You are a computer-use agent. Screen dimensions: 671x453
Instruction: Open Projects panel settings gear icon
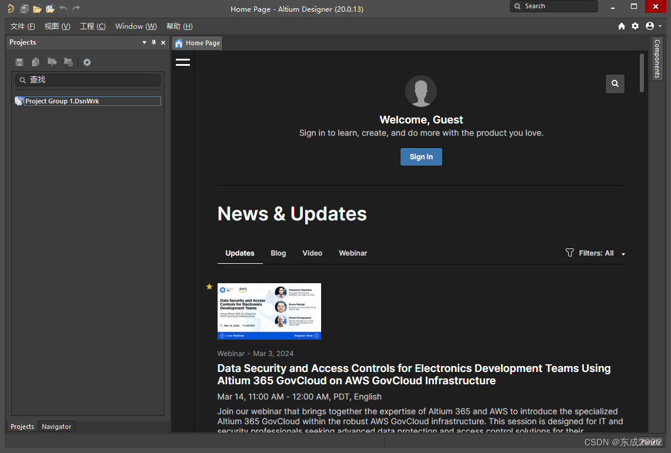tap(87, 62)
